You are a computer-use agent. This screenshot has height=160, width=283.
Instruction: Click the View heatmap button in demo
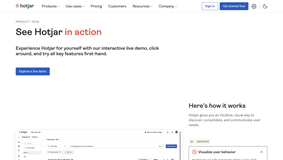[171, 146]
